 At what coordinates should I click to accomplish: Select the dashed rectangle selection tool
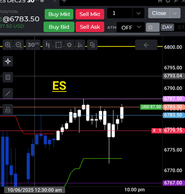tap(58, 45)
